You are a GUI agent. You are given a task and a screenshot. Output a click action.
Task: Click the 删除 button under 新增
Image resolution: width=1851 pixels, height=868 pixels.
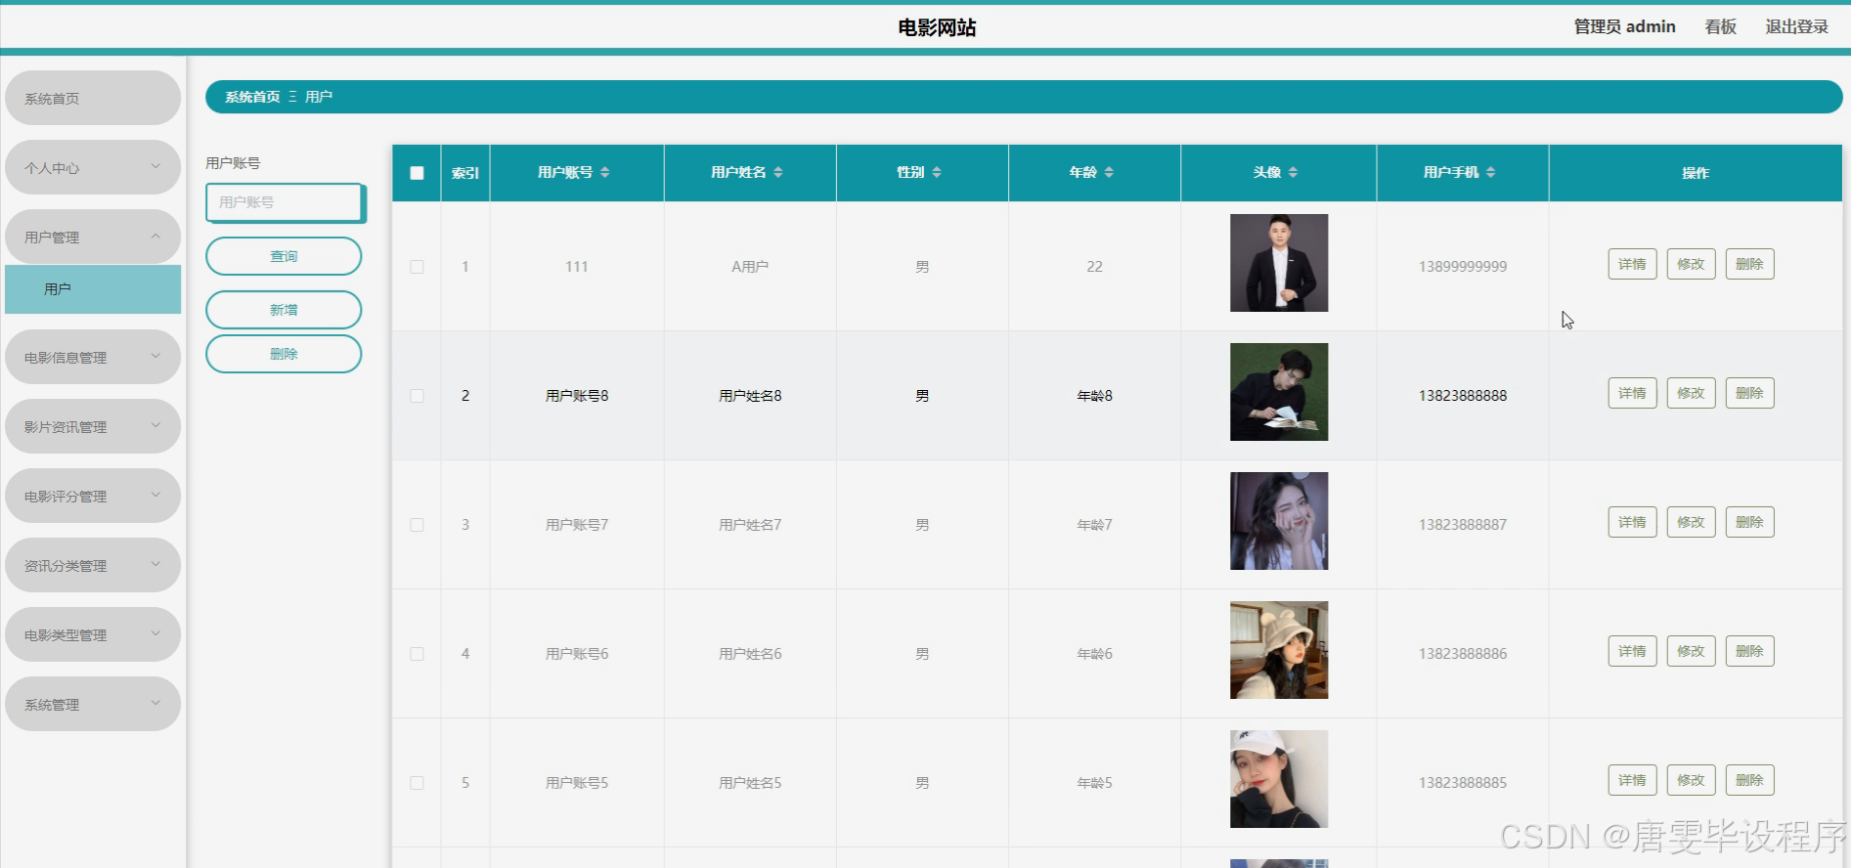click(284, 354)
